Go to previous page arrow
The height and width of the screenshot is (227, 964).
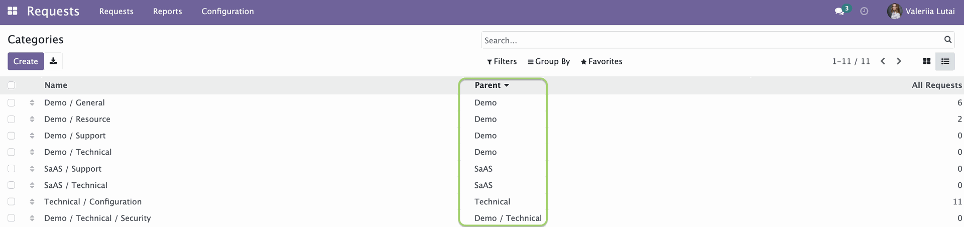[883, 61]
